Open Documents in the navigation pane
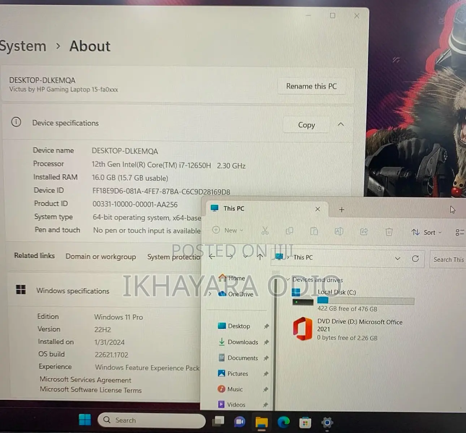 pos(238,358)
